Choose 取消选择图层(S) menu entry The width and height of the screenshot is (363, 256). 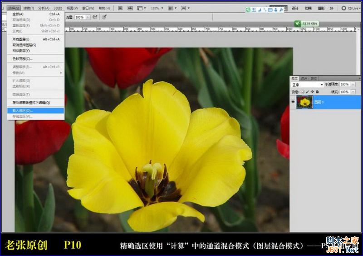pos(36,45)
